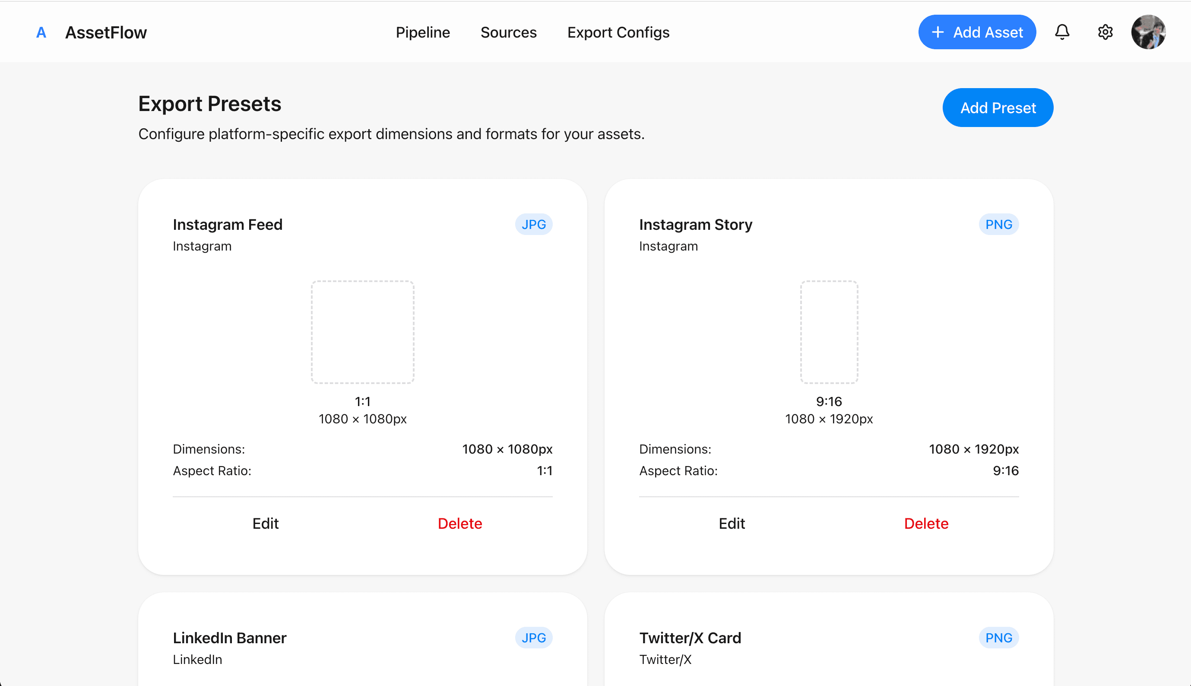Screen dimensions: 1191x686
Task: Click the AssetFlow logo icon
Action: tap(41, 32)
